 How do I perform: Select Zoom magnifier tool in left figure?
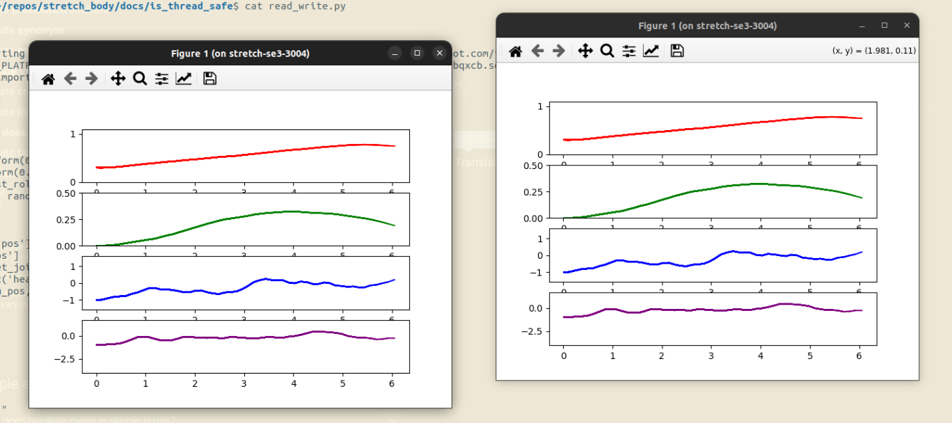pyautogui.click(x=140, y=79)
